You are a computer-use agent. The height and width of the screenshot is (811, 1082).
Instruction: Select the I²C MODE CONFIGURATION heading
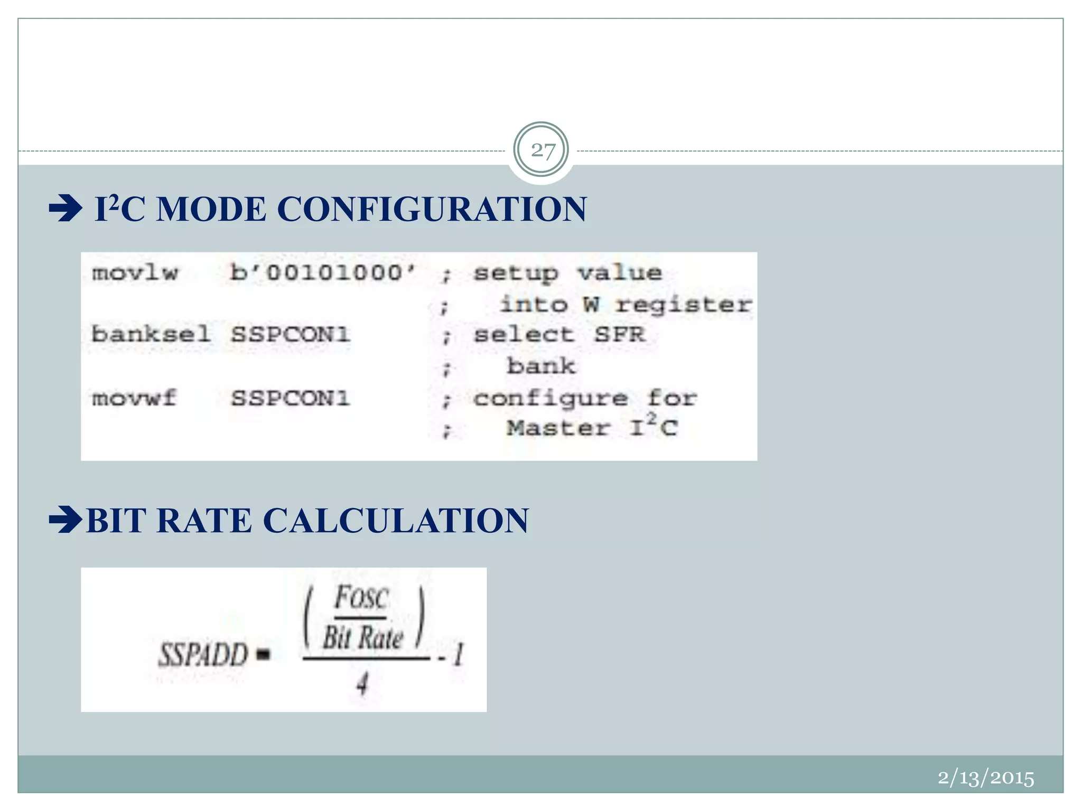[x=341, y=209]
